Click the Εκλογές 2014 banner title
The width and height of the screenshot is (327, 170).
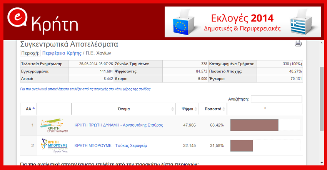click(242, 18)
